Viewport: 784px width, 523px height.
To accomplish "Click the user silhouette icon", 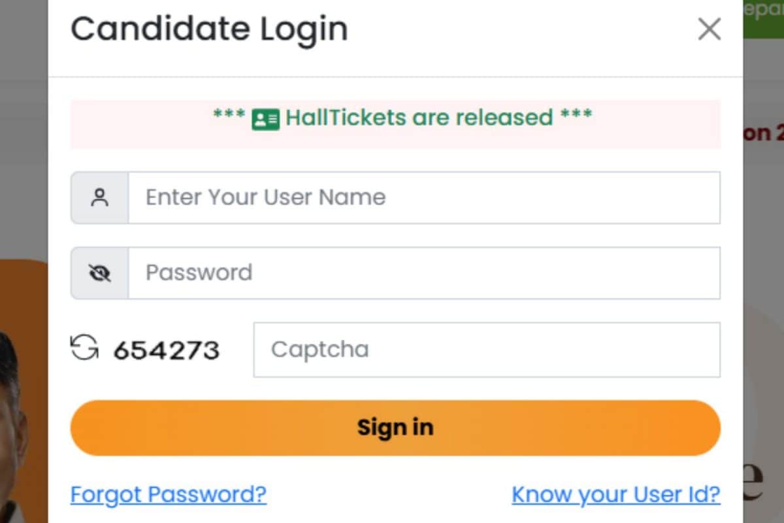I will [99, 197].
